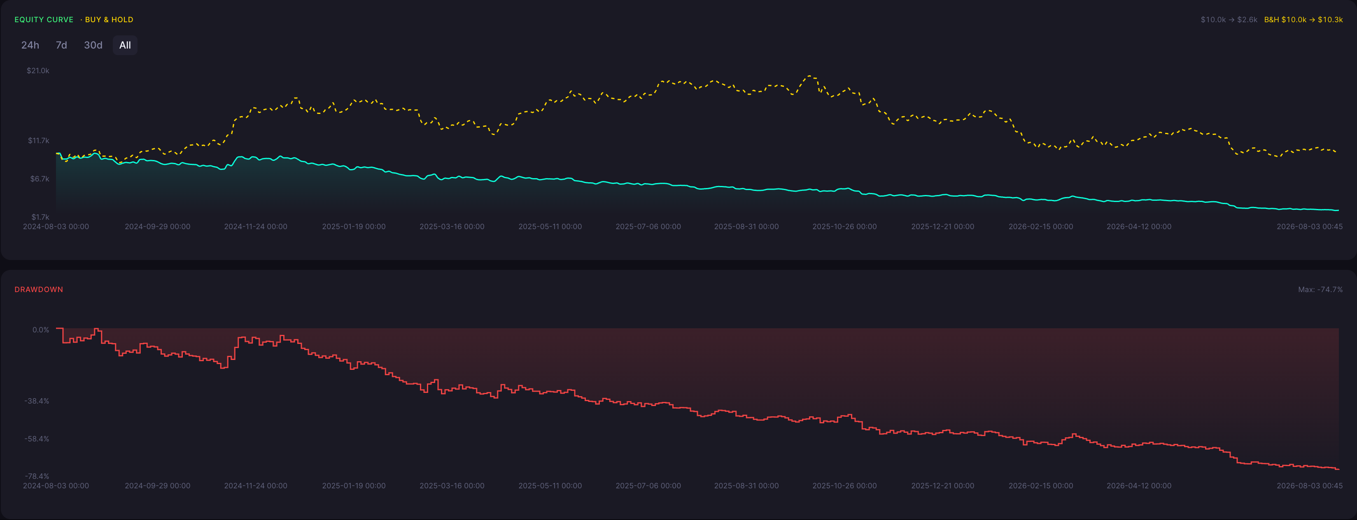Click 2025-05-11 00:00 on the drawdown chart axis

tap(550, 486)
